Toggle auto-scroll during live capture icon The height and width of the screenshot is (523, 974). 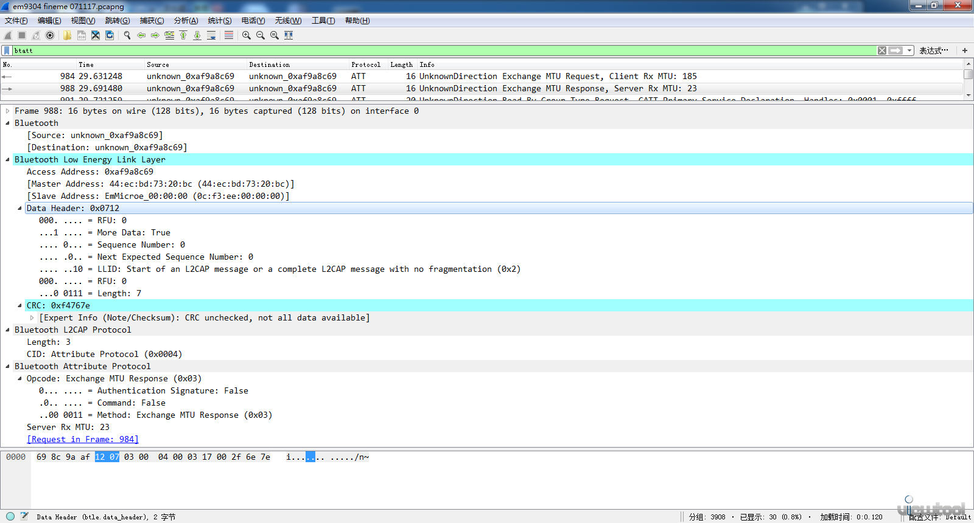pos(211,35)
